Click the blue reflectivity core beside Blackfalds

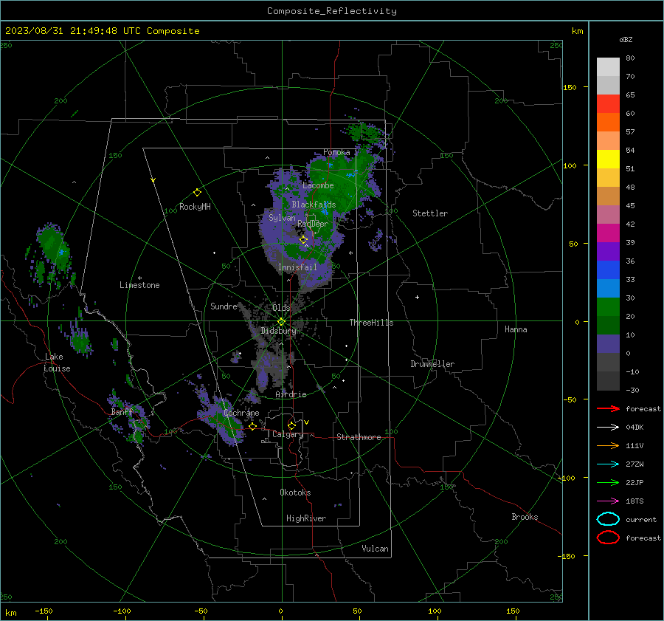click(325, 211)
